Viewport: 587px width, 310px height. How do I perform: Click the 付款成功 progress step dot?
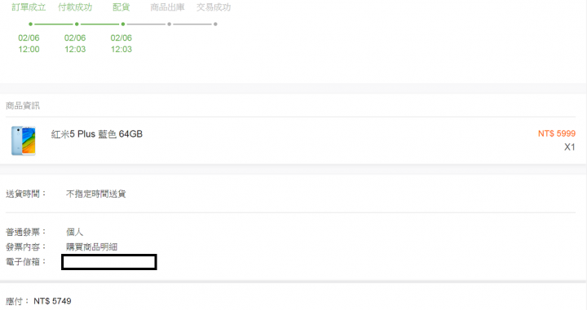[x=77, y=24]
